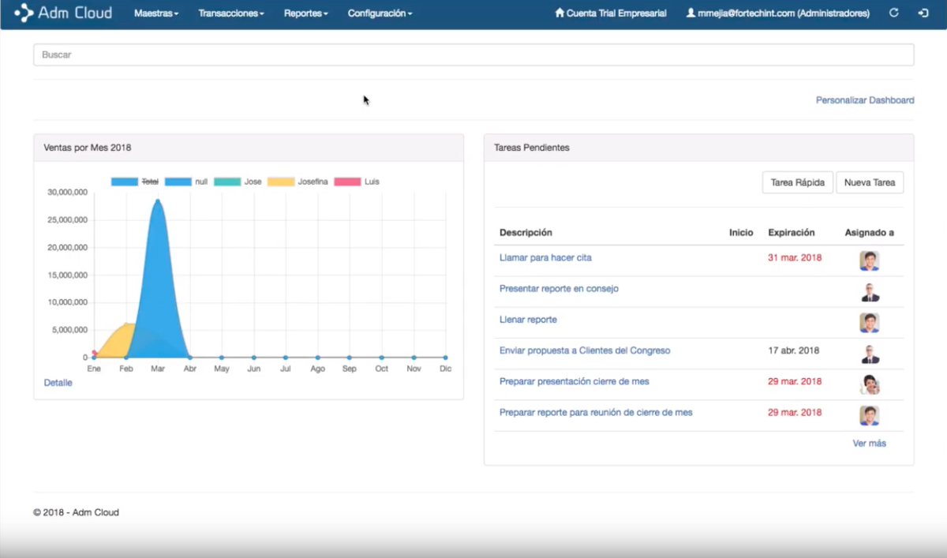Open the Adm Cloud home logo
This screenshot has width=947, height=558.
63,13
